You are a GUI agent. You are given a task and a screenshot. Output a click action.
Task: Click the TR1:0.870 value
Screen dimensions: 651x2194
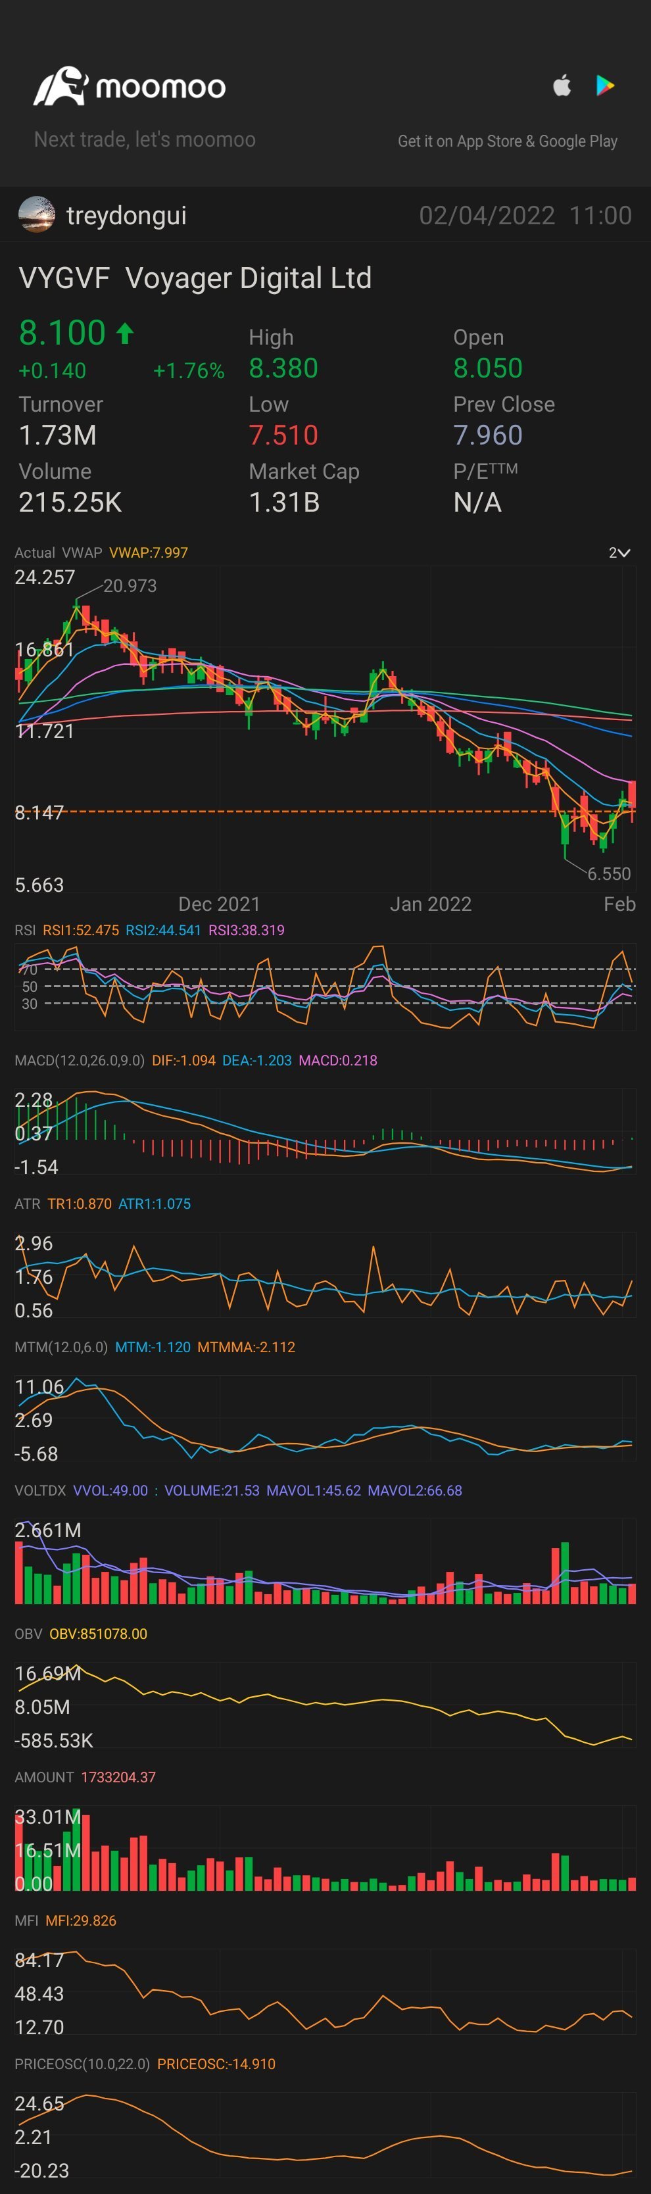tap(80, 1204)
